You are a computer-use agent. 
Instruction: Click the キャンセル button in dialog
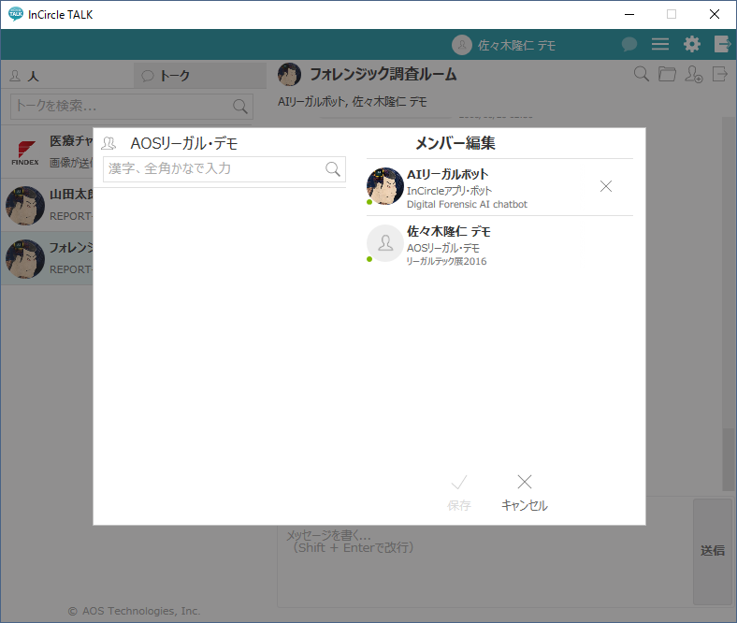click(524, 493)
